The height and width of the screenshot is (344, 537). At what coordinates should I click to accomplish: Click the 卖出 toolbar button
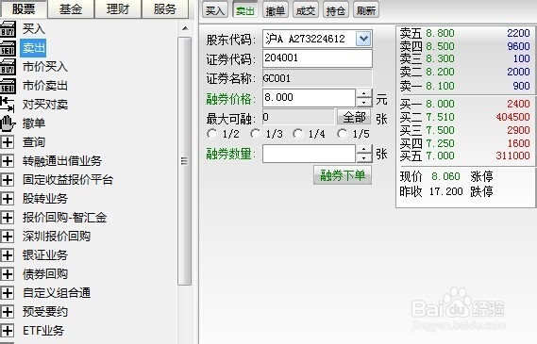click(244, 10)
